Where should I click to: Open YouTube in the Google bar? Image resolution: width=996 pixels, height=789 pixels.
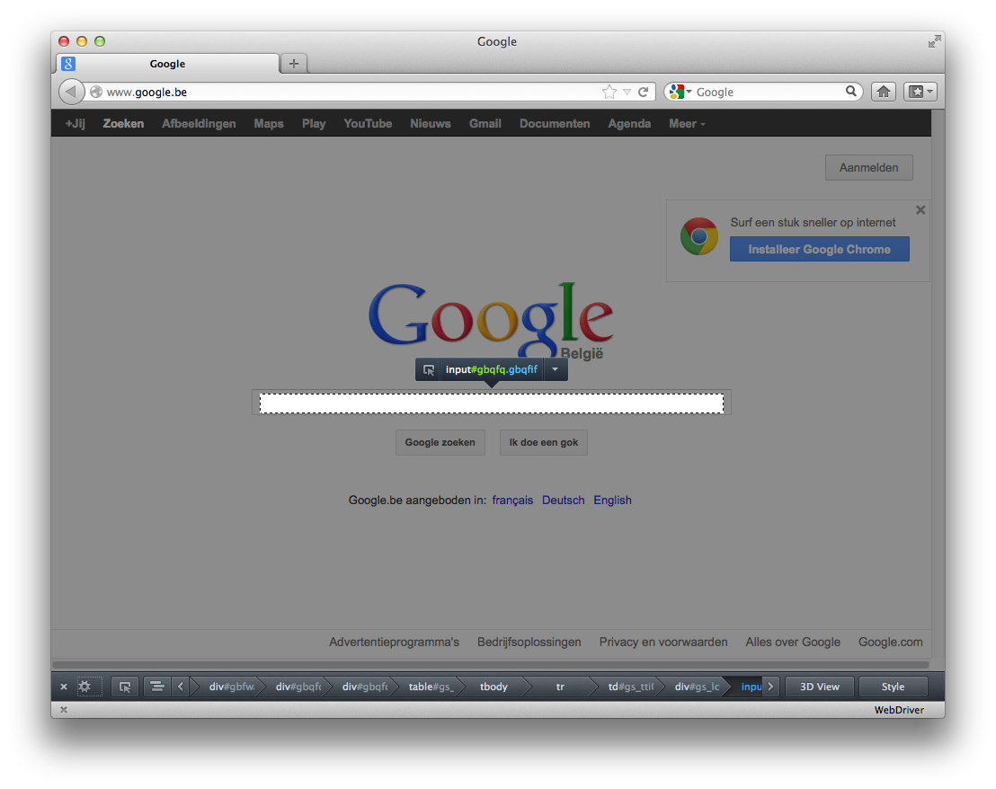368,124
